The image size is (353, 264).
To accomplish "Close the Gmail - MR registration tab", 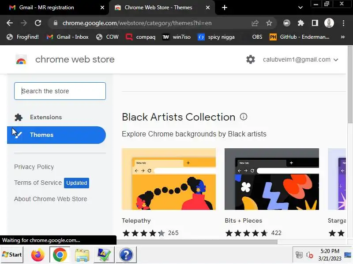I will point(102,7).
